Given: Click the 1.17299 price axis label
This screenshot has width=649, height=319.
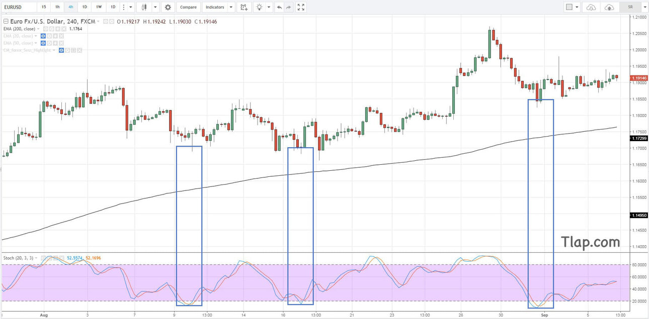Looking at the screenshot, I should 639,138.
